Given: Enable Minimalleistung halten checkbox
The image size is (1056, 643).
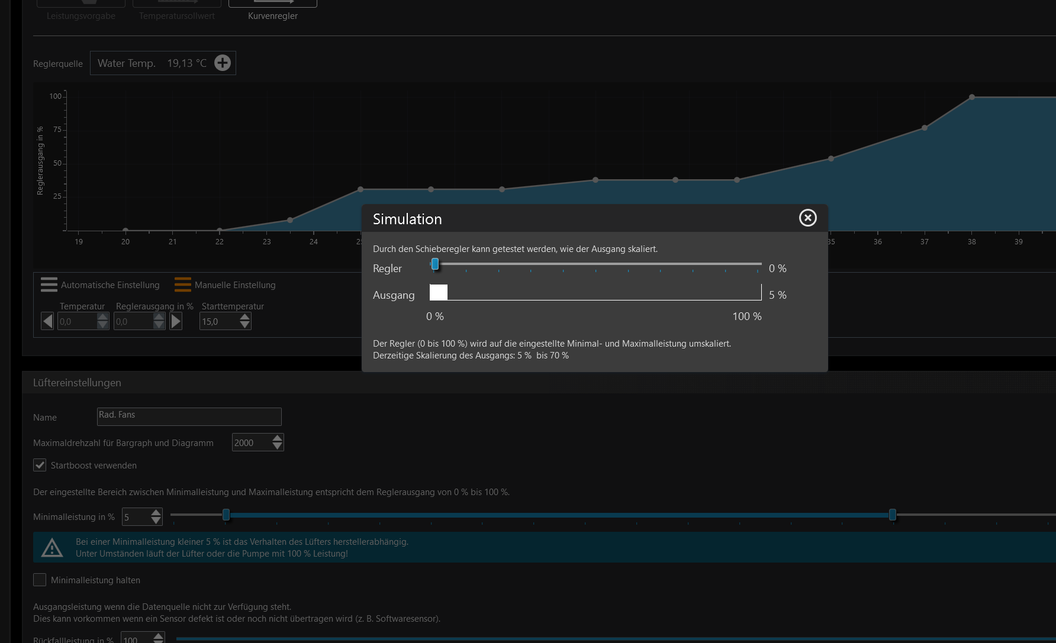Looking at the screenshot, I should tap(40, 580).
